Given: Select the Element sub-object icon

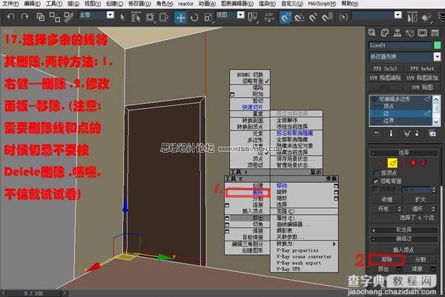Looking at the screenshot, I should click(423, 163).
